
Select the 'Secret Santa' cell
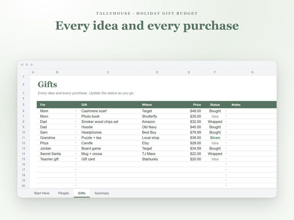point(57,154)
